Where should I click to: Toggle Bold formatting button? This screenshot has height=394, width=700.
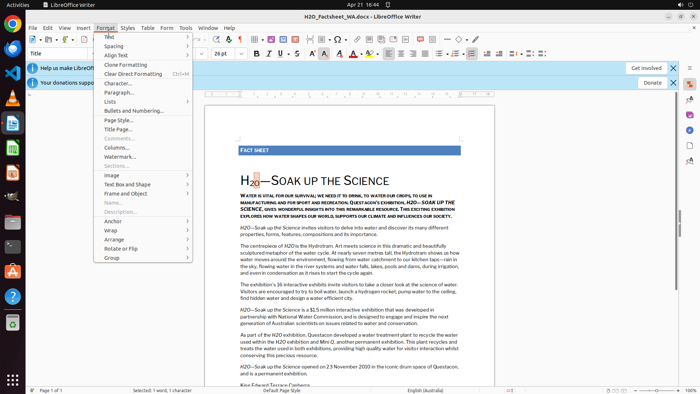click(257, 54)
